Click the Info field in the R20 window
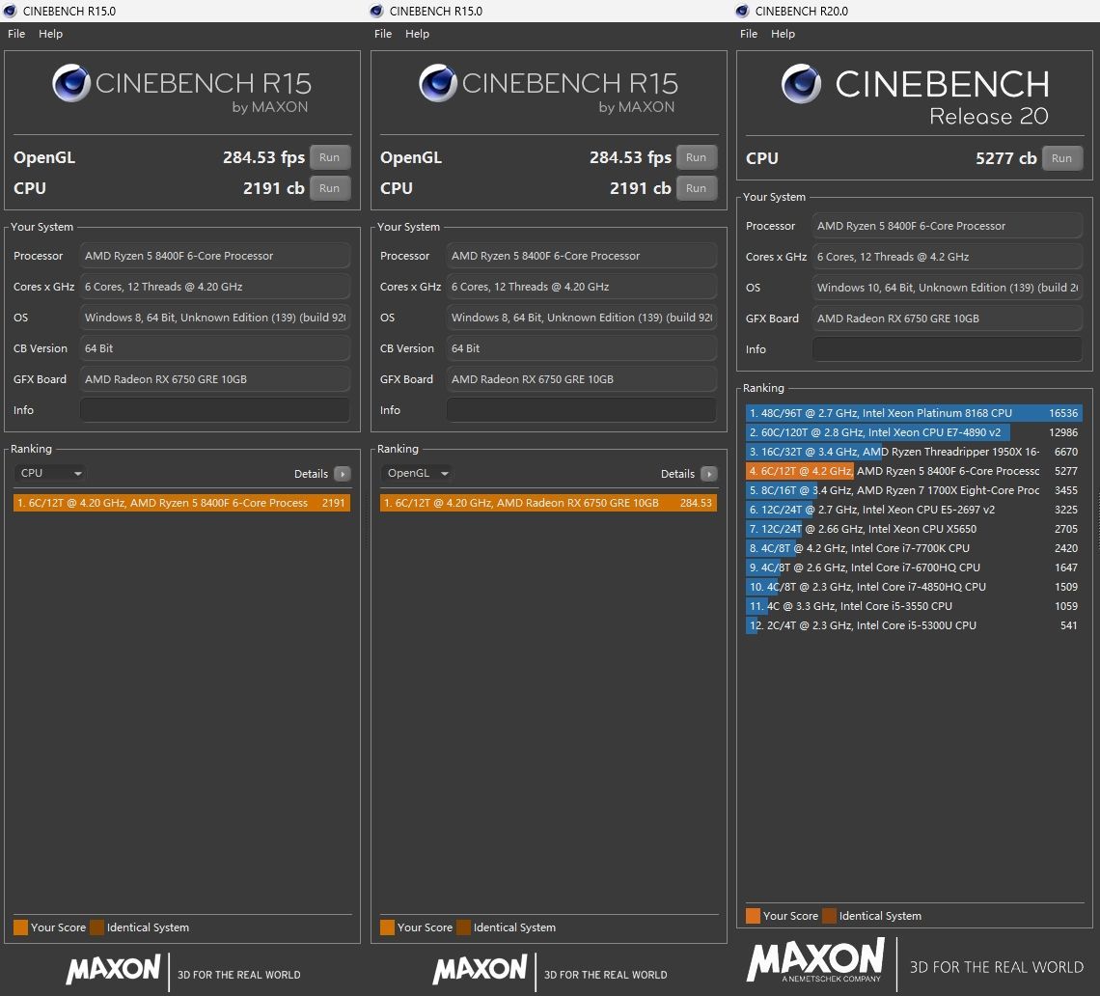This screenshot has width=1100, height=996. click(948, 348)
